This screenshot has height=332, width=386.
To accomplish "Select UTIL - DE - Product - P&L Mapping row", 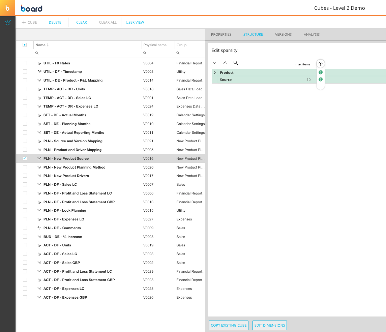I will [x=110, y=81].
